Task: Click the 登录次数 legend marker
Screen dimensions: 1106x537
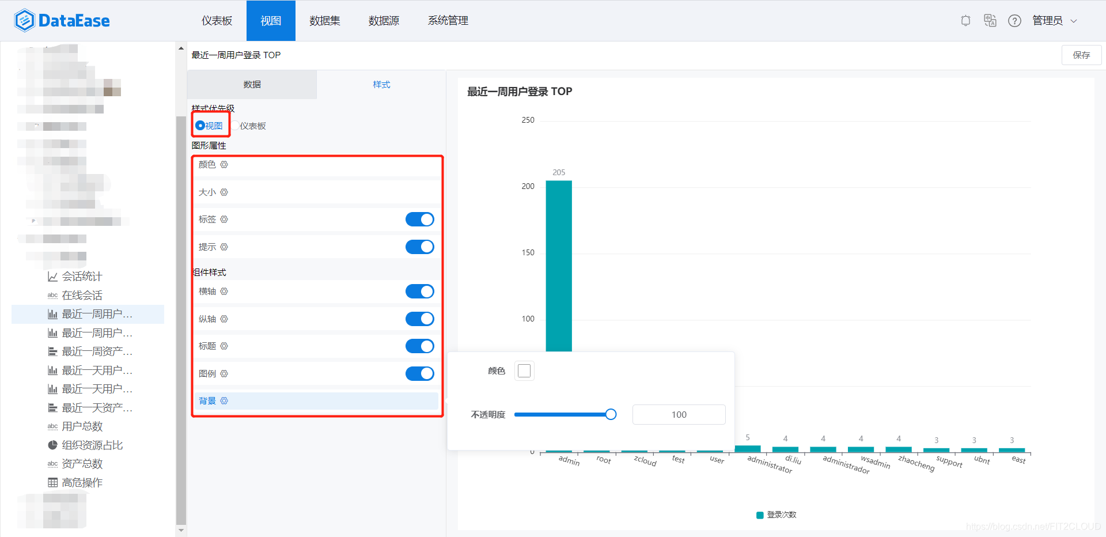Action: tap(760, 515)
